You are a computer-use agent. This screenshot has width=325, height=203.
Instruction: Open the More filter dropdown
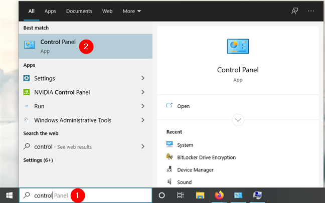click(x=132, y=11)
